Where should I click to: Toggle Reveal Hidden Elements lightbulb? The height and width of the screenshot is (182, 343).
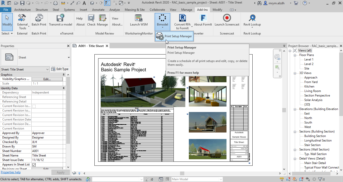79,173
